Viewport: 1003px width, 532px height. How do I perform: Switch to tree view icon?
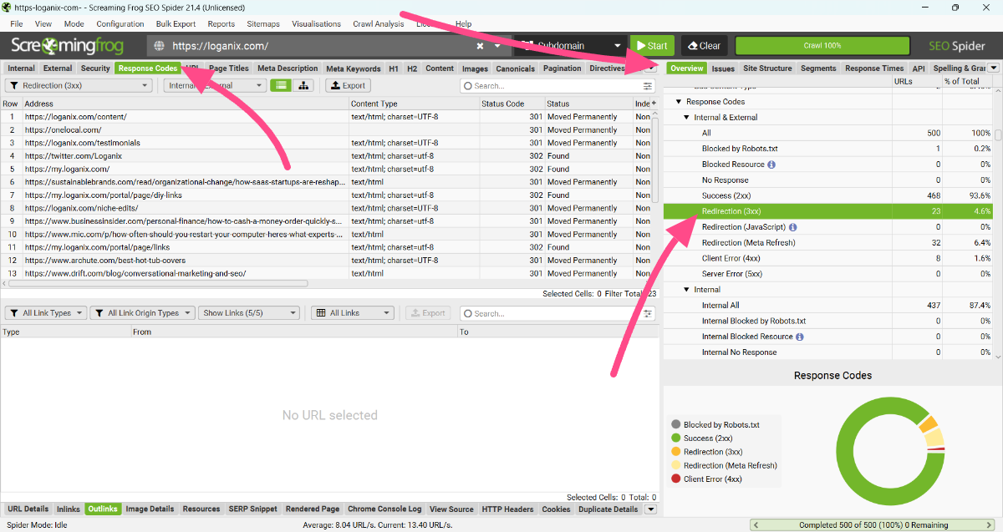pos(303,85)
